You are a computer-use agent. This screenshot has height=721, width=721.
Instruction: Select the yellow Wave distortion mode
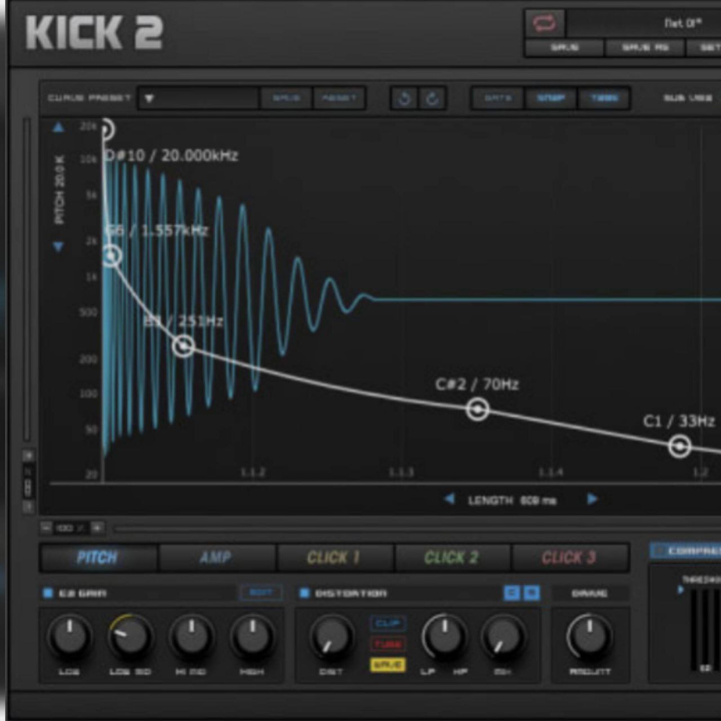click(x=388, y=665)
